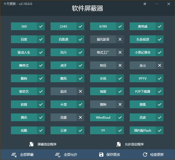Screen dimensions: 175x160
Task: Click the block-all list icon beside 全部屏蔽
Action: 14,155
